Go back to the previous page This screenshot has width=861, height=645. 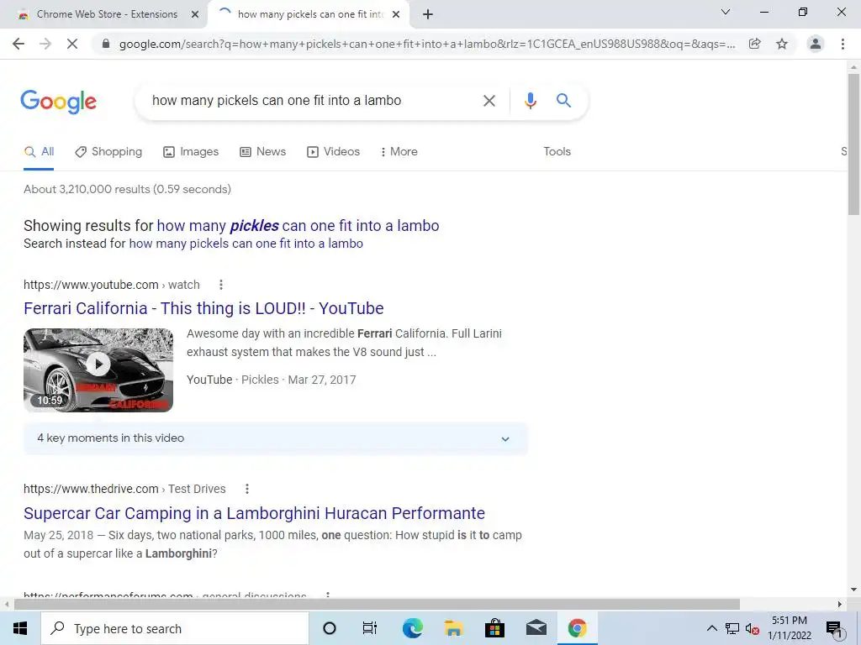[x=18, y=44]
